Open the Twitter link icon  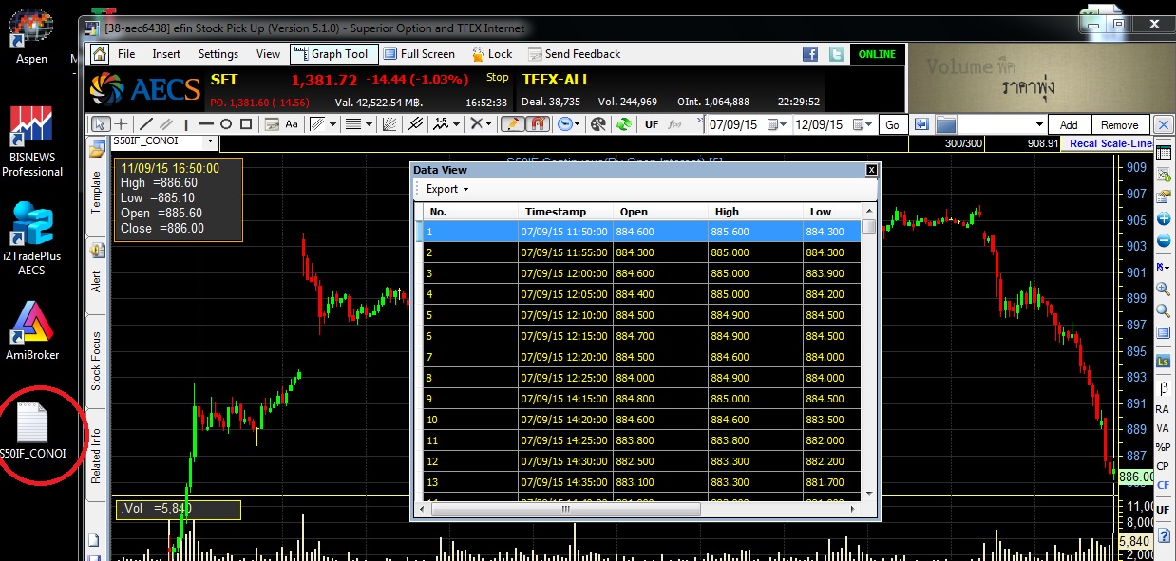coord(836,54)
